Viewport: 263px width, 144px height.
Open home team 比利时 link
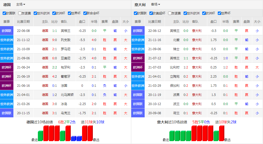coord(175,67)
